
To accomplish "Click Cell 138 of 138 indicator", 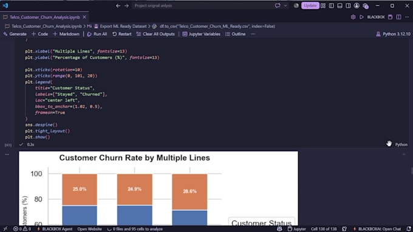I will click(x=324, y=229).
